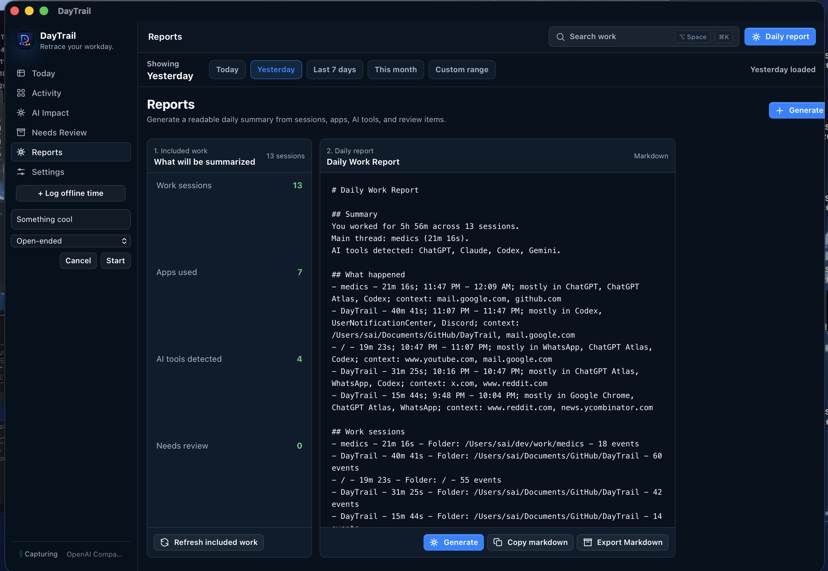Click the Settings sliders icon
Screen dimensions: 828x571
click(x=21, y=172)
